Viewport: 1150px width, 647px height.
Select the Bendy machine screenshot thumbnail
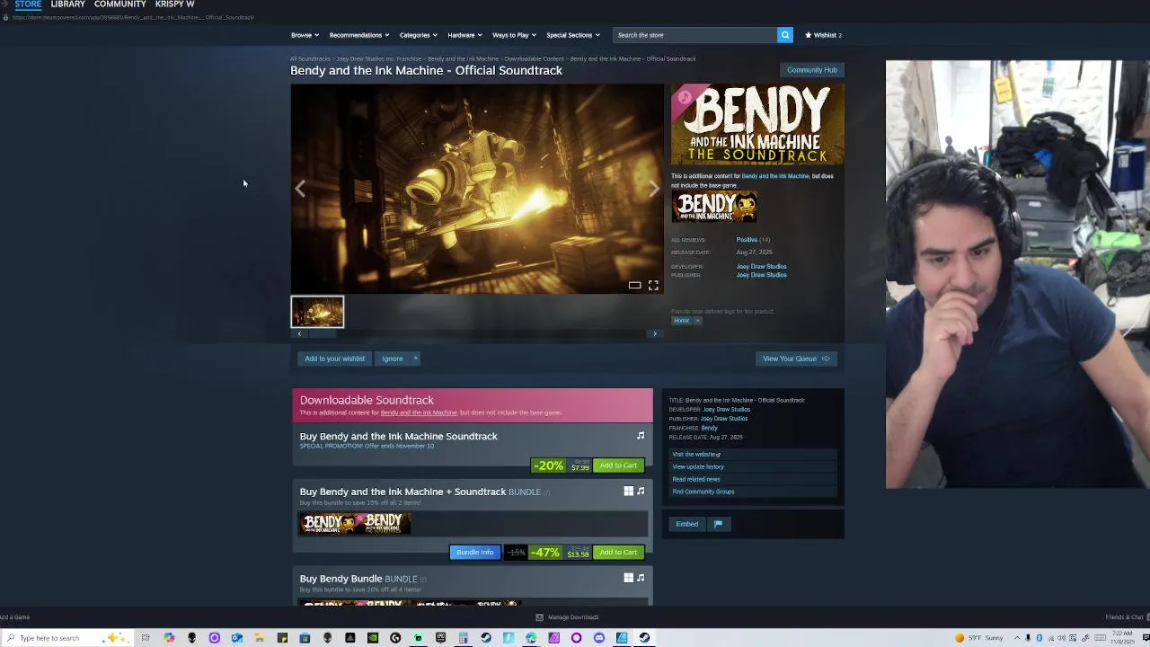(x=317, y=312)
